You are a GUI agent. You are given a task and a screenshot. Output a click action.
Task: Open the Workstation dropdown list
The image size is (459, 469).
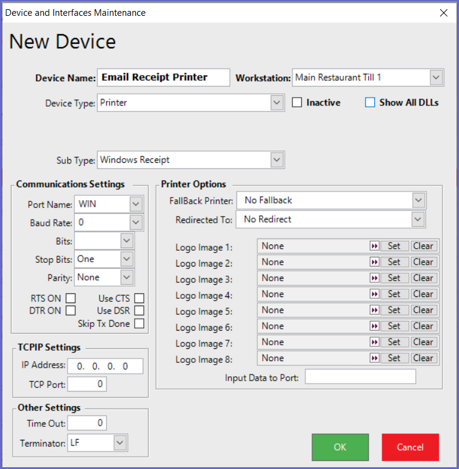point(436,77)
